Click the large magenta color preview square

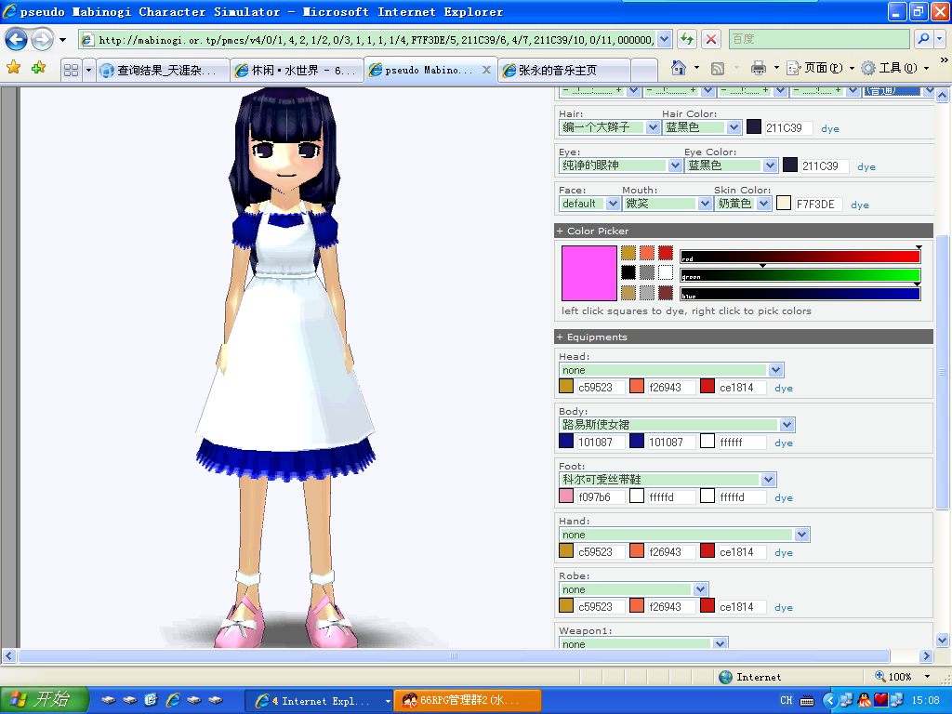tap(588, 273)
